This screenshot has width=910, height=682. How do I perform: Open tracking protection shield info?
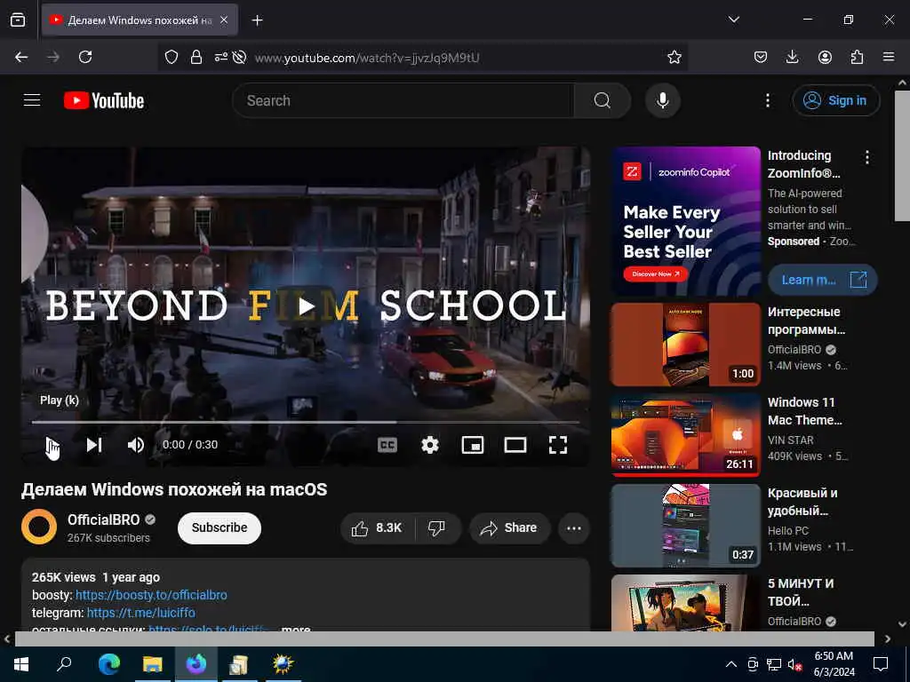[x=172, y=57]
